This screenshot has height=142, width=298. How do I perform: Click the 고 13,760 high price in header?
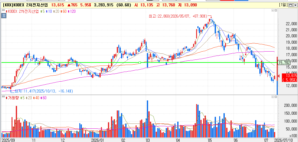(165, 5)
